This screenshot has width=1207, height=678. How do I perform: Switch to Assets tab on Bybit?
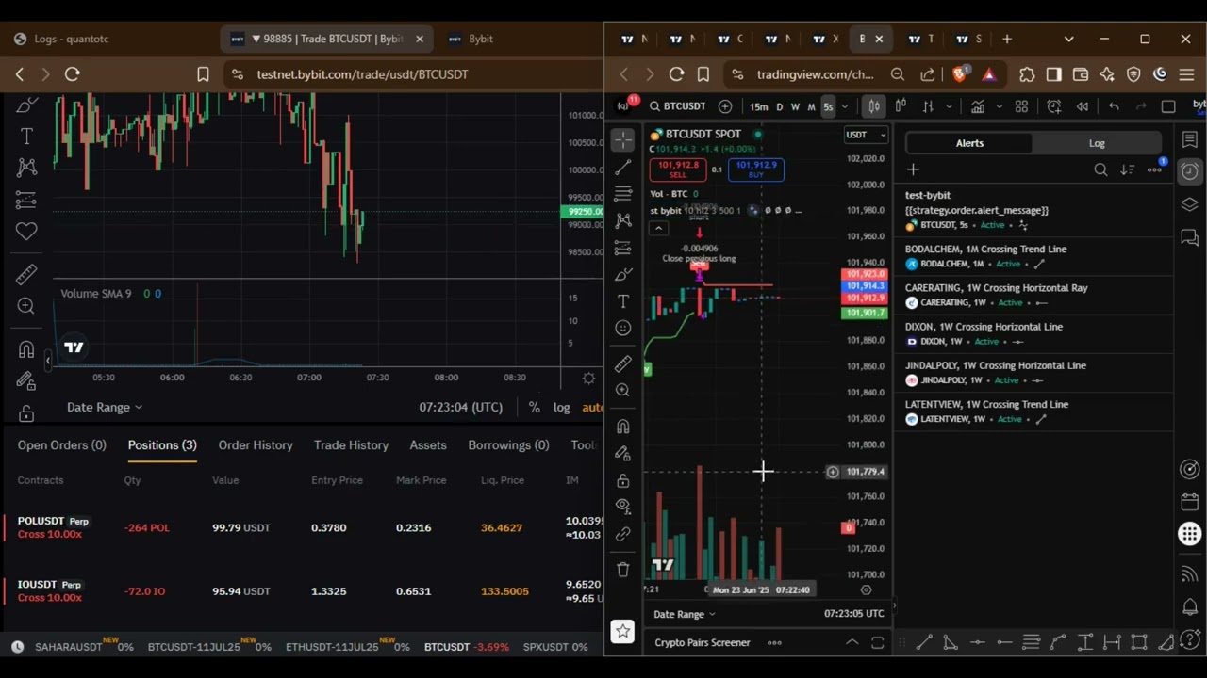(428, 444)
